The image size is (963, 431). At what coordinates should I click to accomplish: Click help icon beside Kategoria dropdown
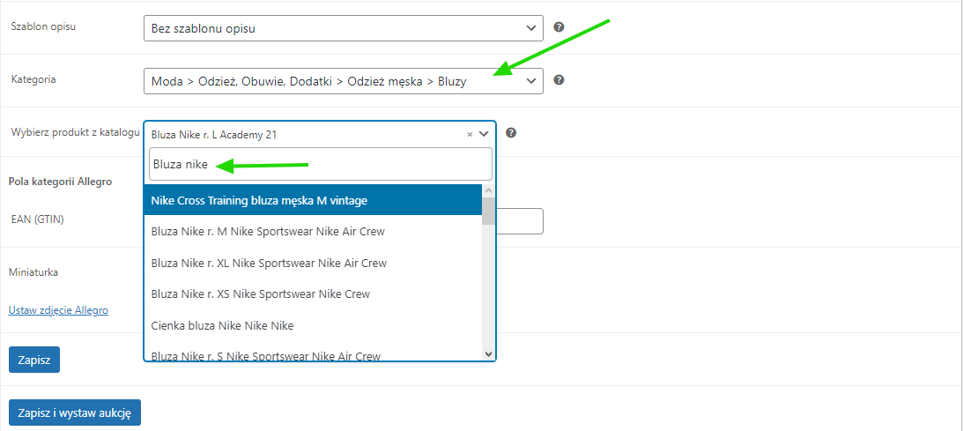tap(559, 80)
